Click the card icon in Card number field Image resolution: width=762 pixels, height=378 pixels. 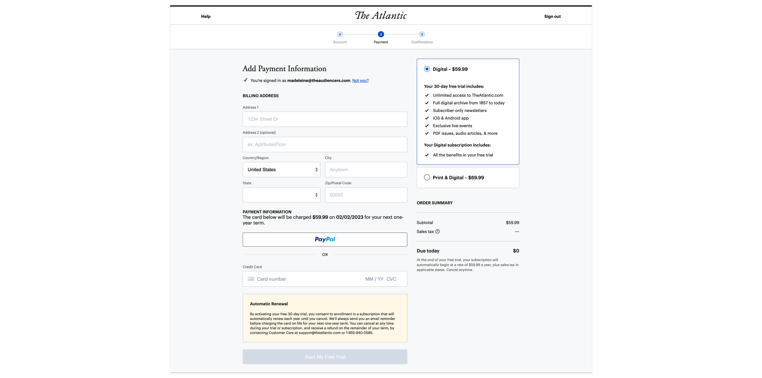pos(251,279)
